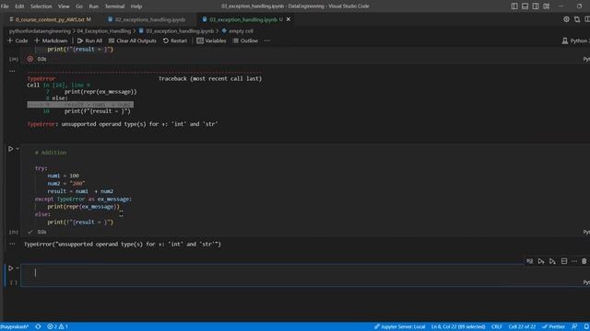Open the Terminal menu
This screenshot has width=590, height=331.
[114, 6]
